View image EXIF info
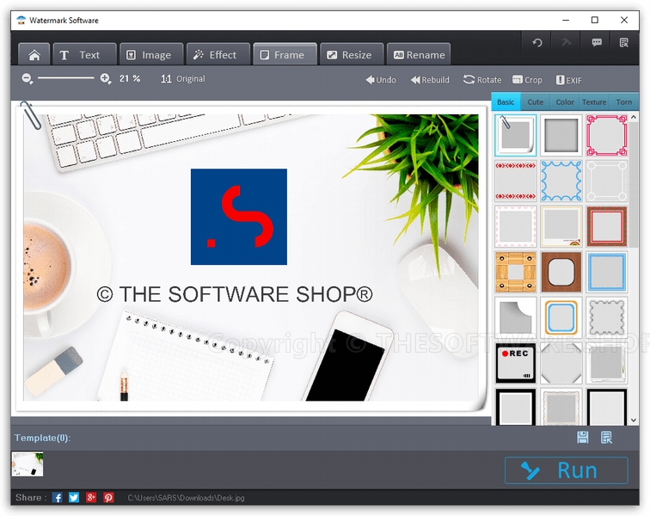Image resolution: width=650 pixels, height=516 pixels. tap(569, 80)
